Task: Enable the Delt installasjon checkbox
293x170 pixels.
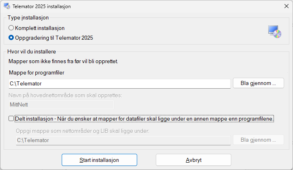Action: 11,119
